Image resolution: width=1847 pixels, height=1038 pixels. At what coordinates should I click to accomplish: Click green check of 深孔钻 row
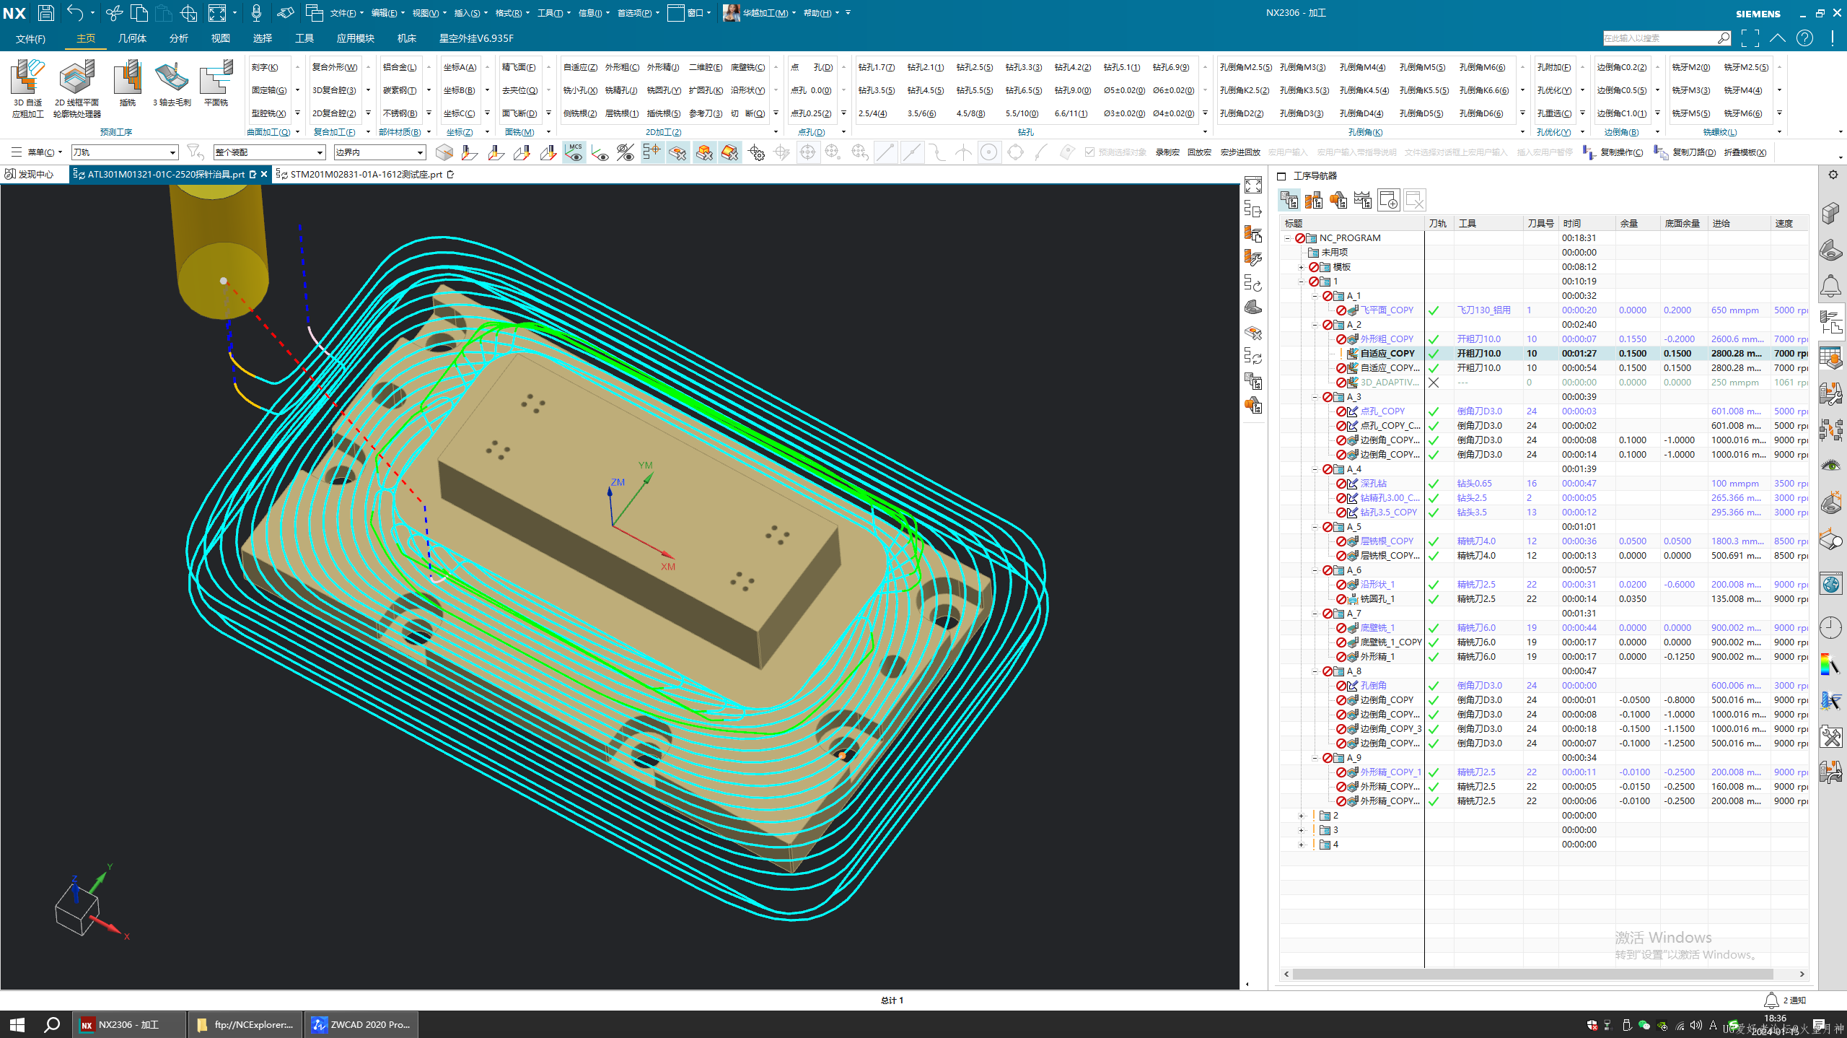point(1434,484)
